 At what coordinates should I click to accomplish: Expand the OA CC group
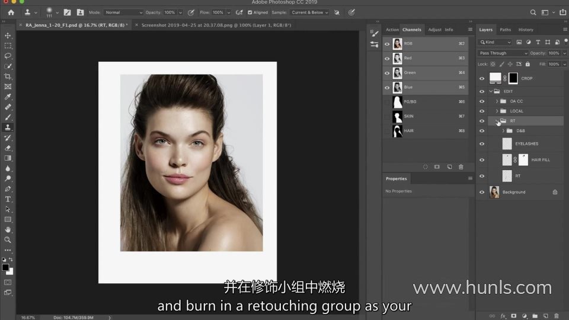pos(497,101)
